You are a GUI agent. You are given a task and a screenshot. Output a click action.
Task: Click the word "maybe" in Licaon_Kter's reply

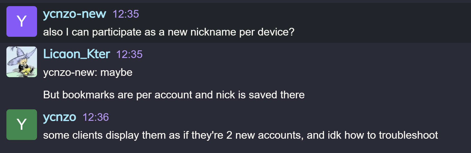click(x=116, y=73)
